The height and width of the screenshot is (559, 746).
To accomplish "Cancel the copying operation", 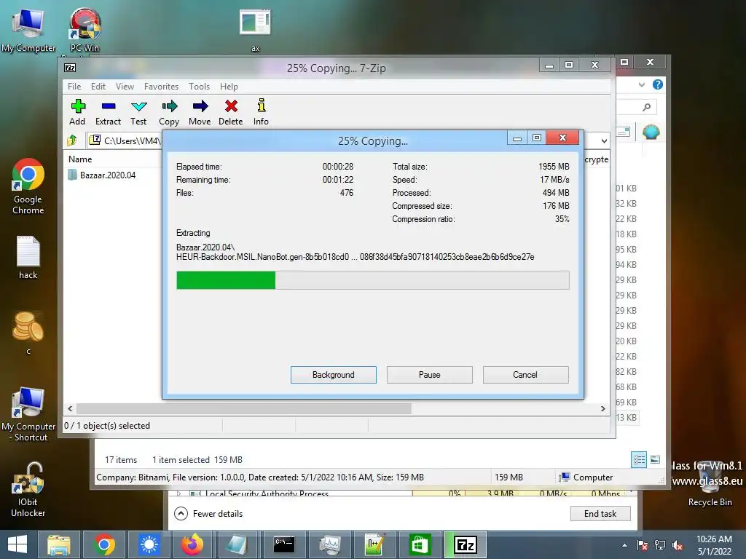I will [x=525, y=375].
